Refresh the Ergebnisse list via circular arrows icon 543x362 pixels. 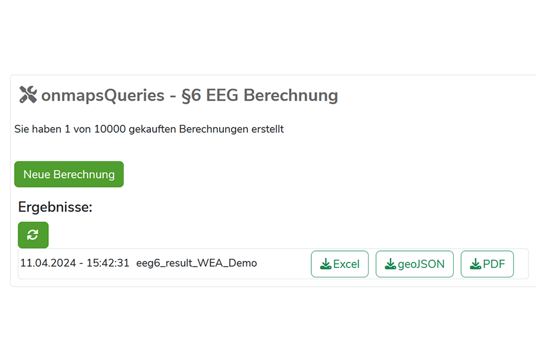pos(33,235)
